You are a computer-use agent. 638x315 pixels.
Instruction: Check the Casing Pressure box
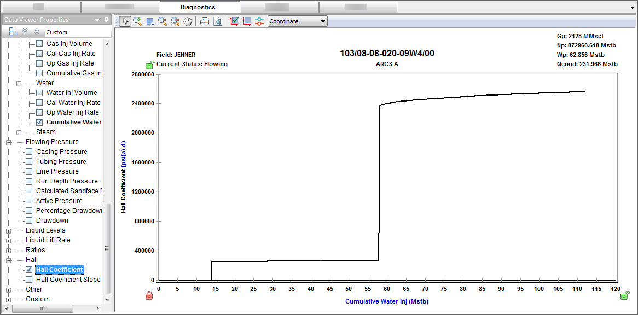tap(29, 151)
